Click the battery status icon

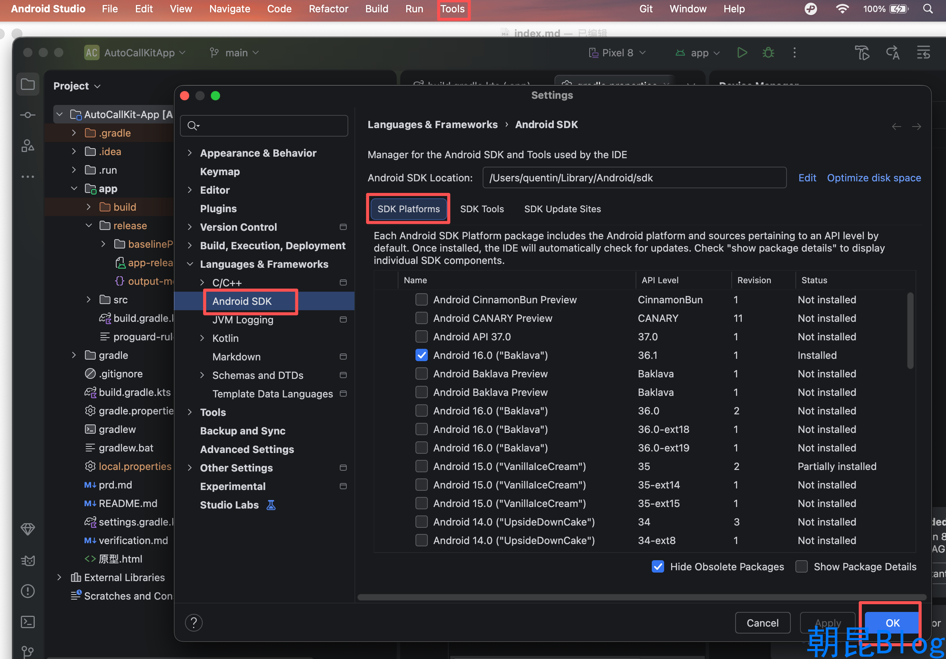[899, 8]
